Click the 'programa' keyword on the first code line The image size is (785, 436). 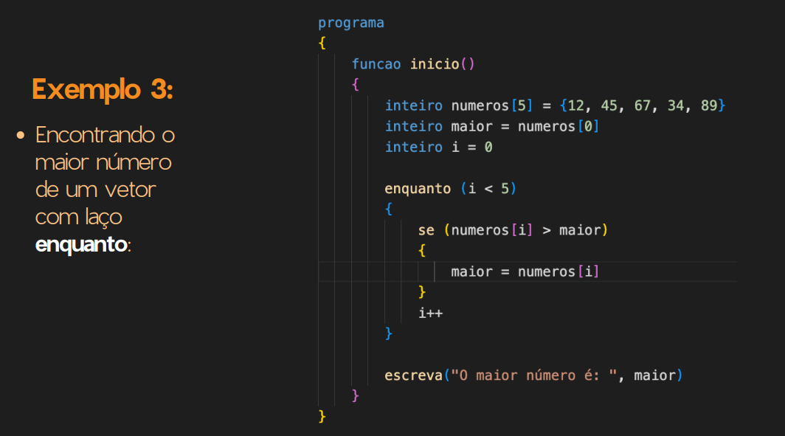[x=351, y=23]
